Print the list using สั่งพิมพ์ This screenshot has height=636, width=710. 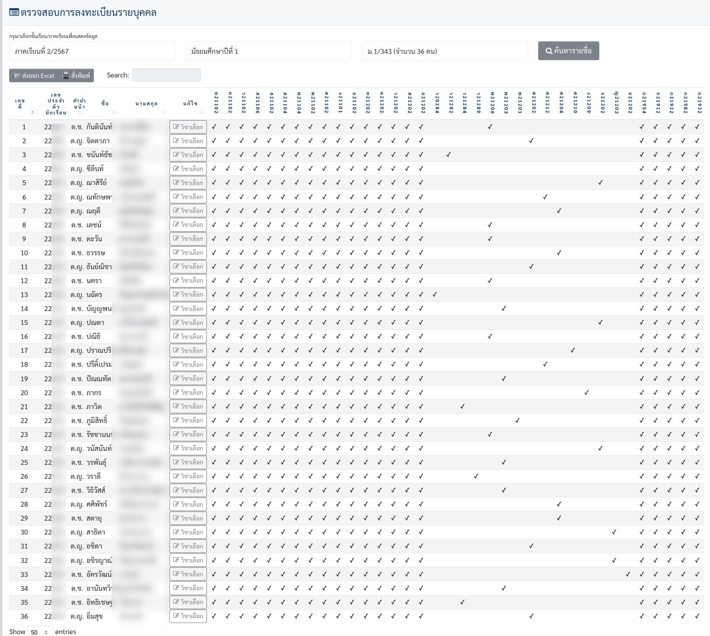(77, 75)
